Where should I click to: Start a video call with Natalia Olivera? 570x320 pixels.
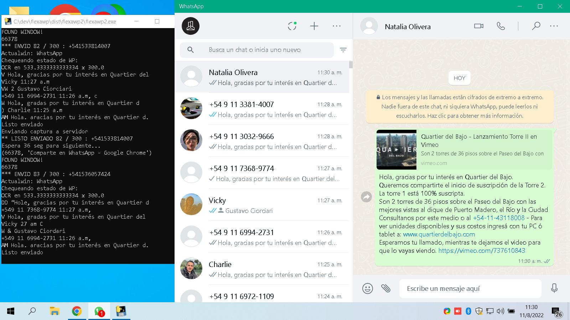pyautogui.click(x=479, y=26)
